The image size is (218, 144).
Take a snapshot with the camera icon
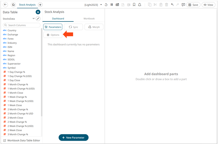click(117, 5)
